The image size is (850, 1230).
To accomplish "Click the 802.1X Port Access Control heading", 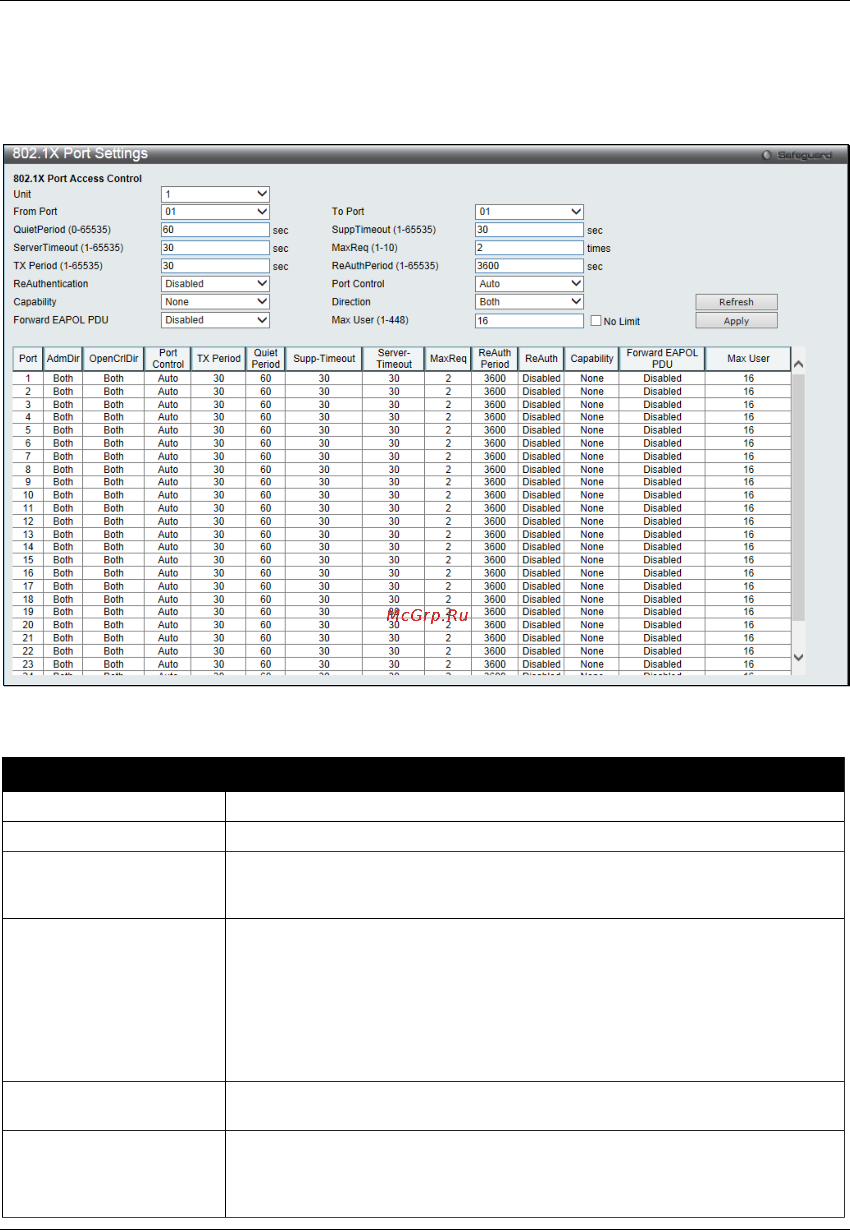I will click(x=77, y=179).
